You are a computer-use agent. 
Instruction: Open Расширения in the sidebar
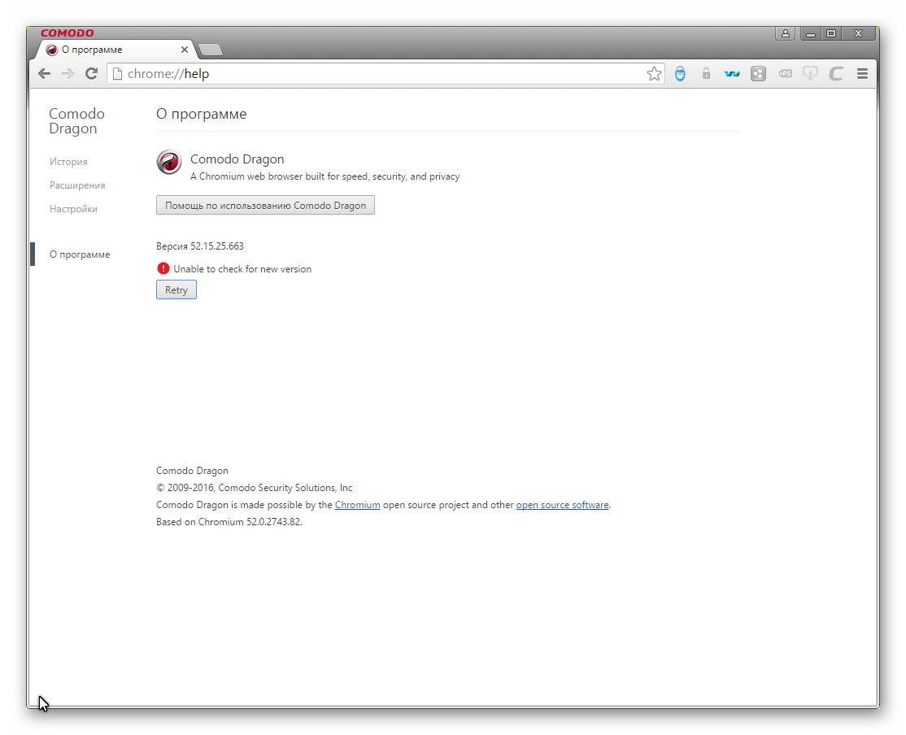(x=76, y=185)
